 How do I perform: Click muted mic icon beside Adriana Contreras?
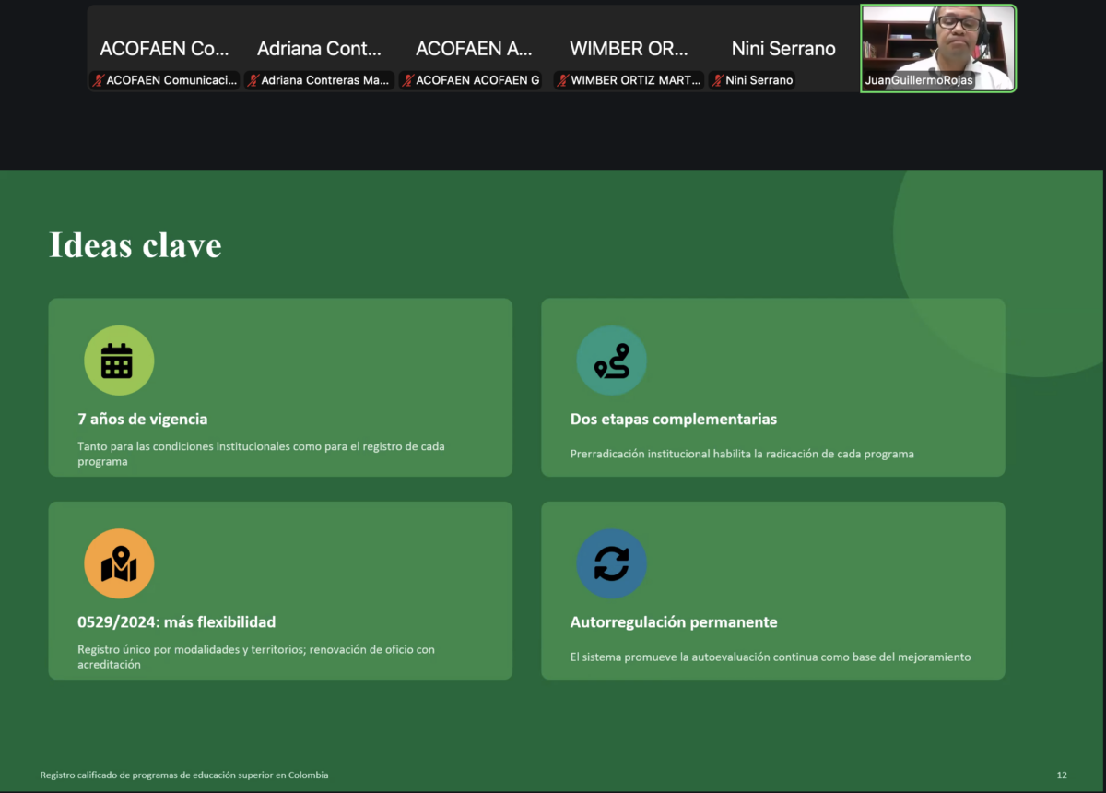pyautogui.click(x=253, y=80)
